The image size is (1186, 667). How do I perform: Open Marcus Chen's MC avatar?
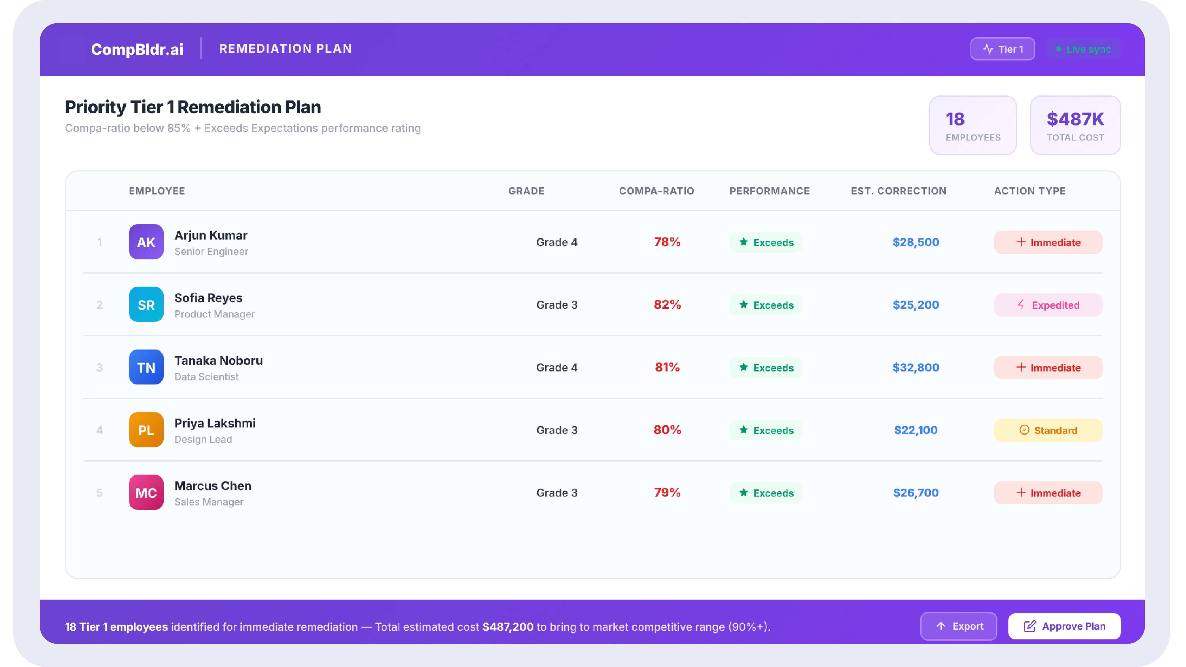[x=146, y=492]
